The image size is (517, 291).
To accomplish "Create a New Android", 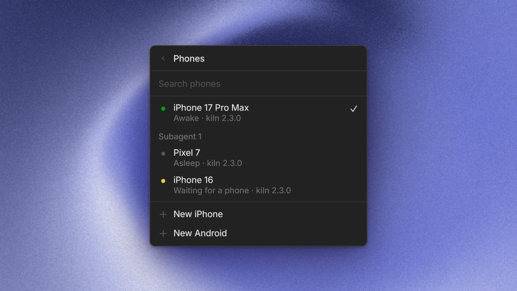I will click(258, 233).
